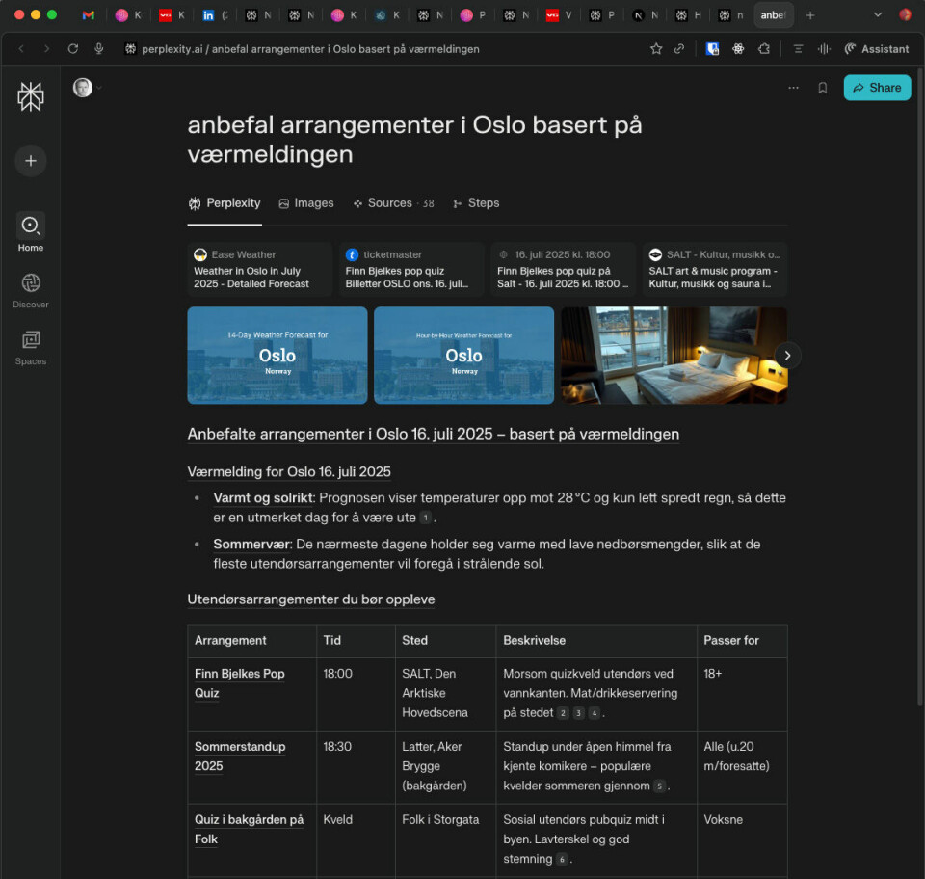Image resolution: width=925 pixels, height=879 pixels.
Task: Open the 16. juli 2025 kl. 18:00 source card
Action: click(564, 269)
